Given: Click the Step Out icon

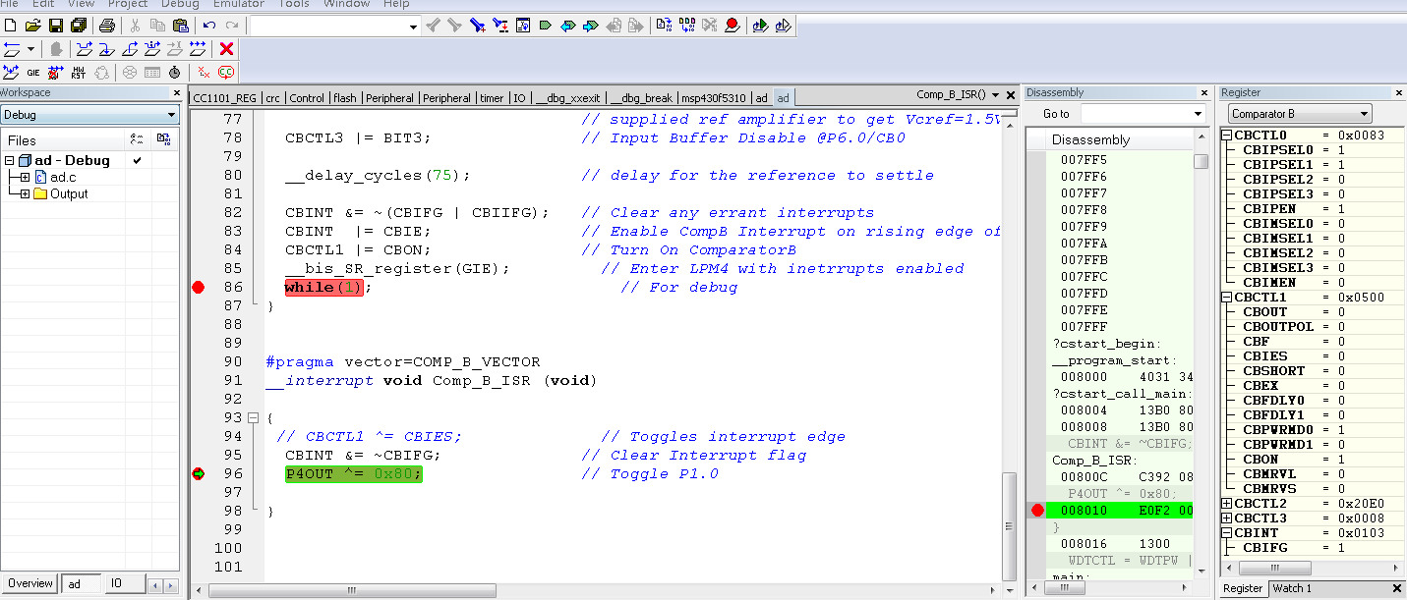Looking at the screenshot, I should (130, 48).
